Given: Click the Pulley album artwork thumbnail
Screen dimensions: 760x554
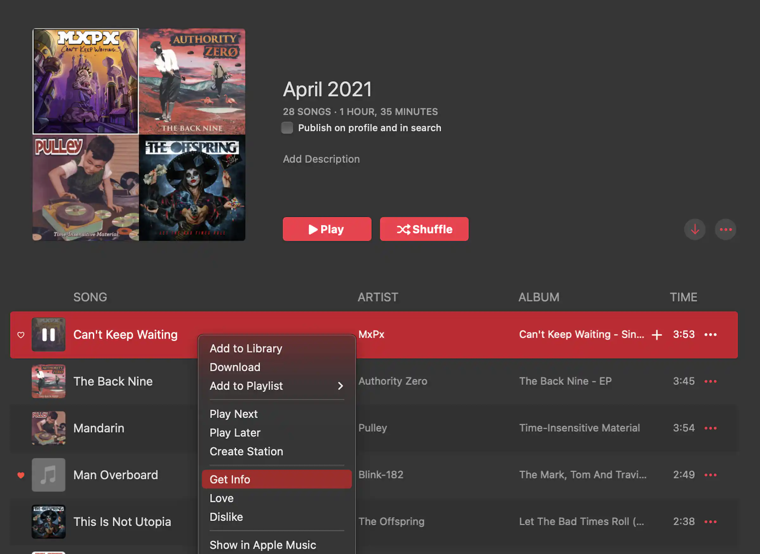Looking at the screenshot, I should (x=85, y=188).
